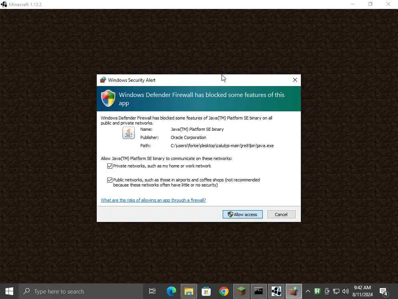Select the security alert taskbar icon
Viewport: 398px width, 299px height.
click(294, 291)
